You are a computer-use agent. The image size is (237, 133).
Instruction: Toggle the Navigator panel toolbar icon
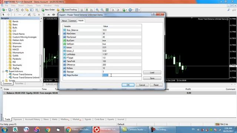click(27, 10)
